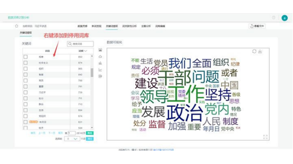Screen dimensions: 293x164
Task: Open the help question-mark icon
Action: click(274, 18)
